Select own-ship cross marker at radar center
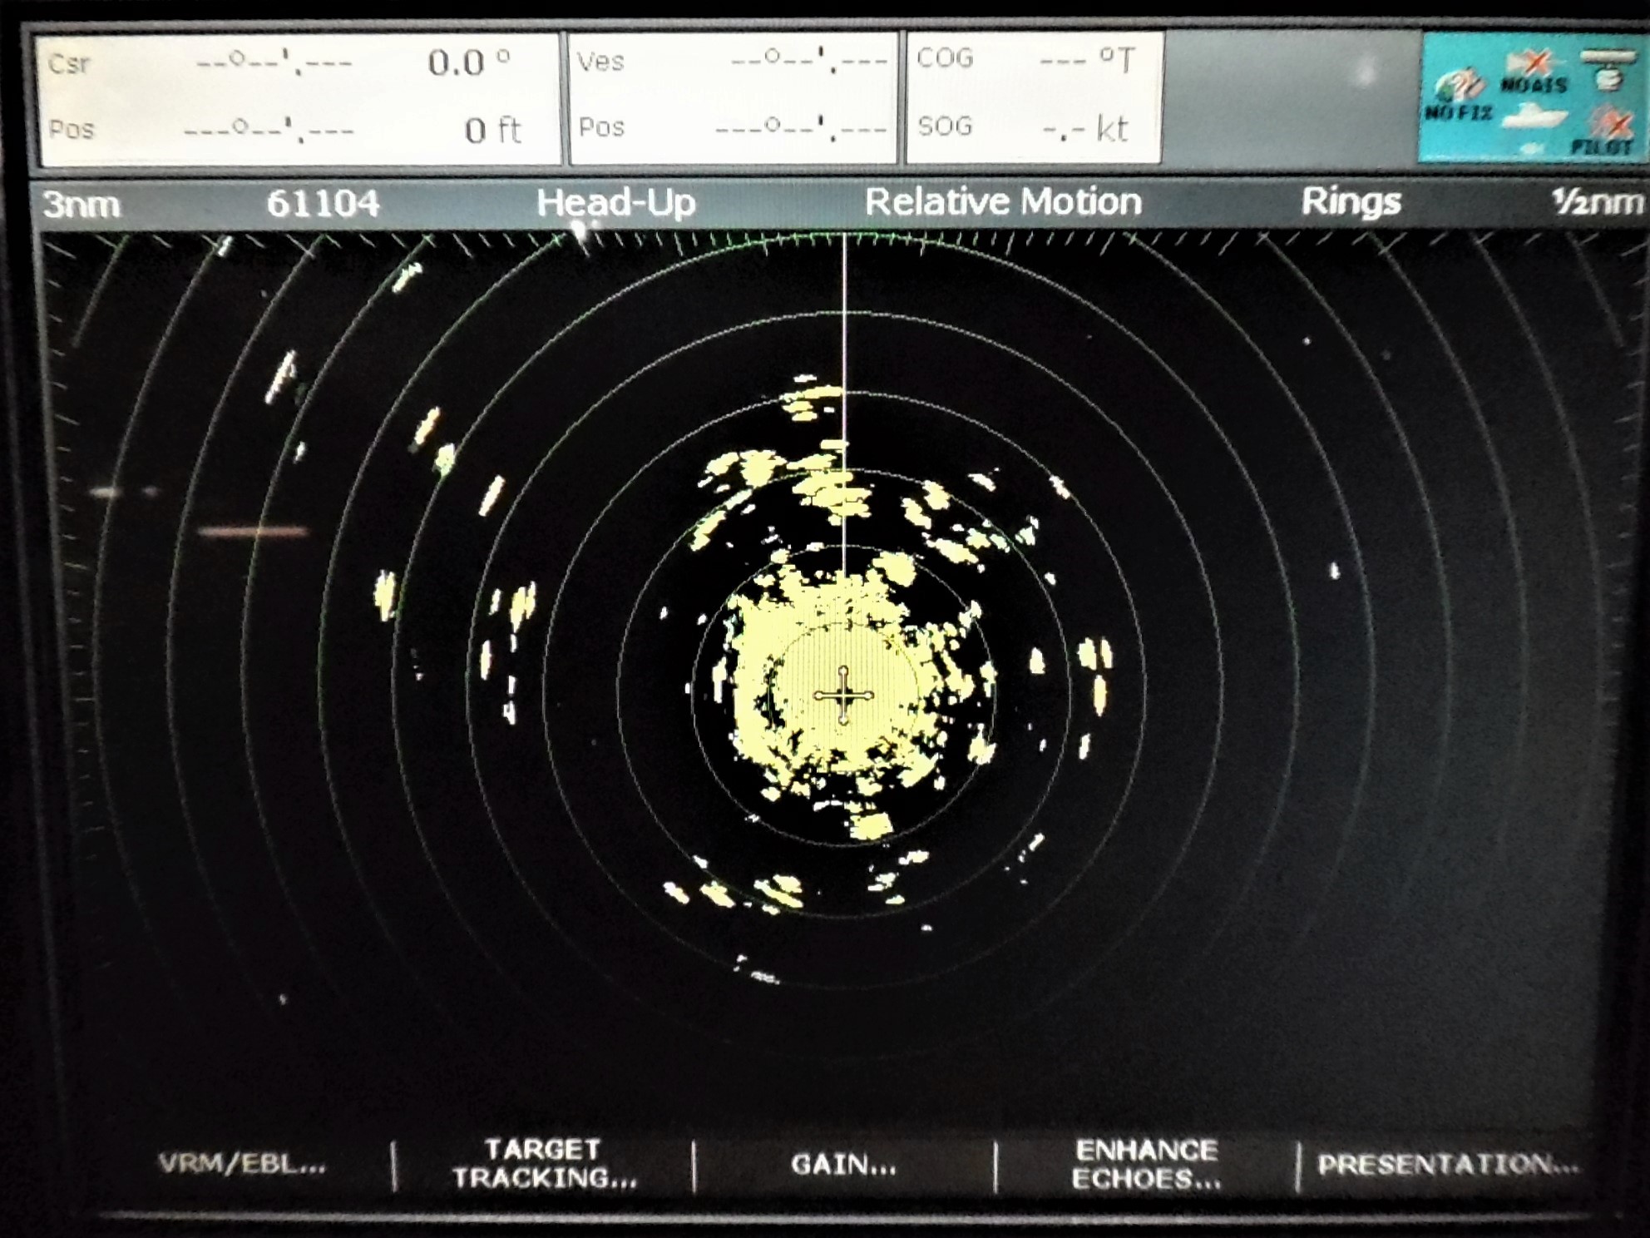1650x1238 pixels. pyautogui.click(x=843, y=694)
